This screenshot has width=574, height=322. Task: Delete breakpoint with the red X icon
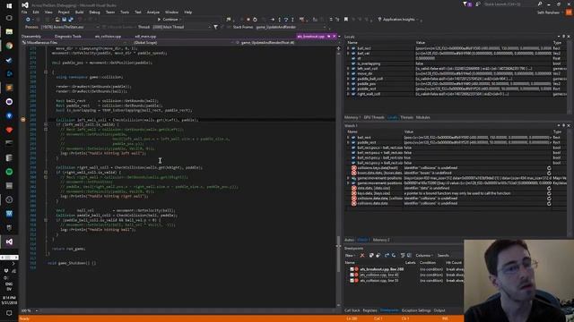coord(362,255)
